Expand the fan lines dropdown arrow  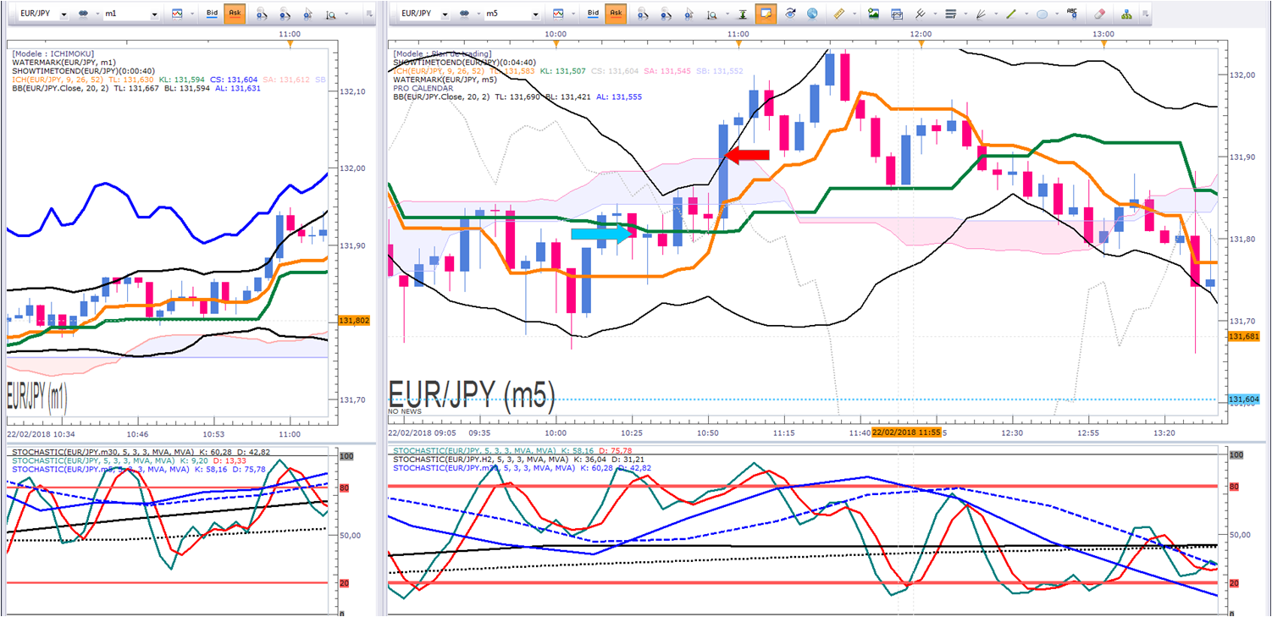(994, 14)
